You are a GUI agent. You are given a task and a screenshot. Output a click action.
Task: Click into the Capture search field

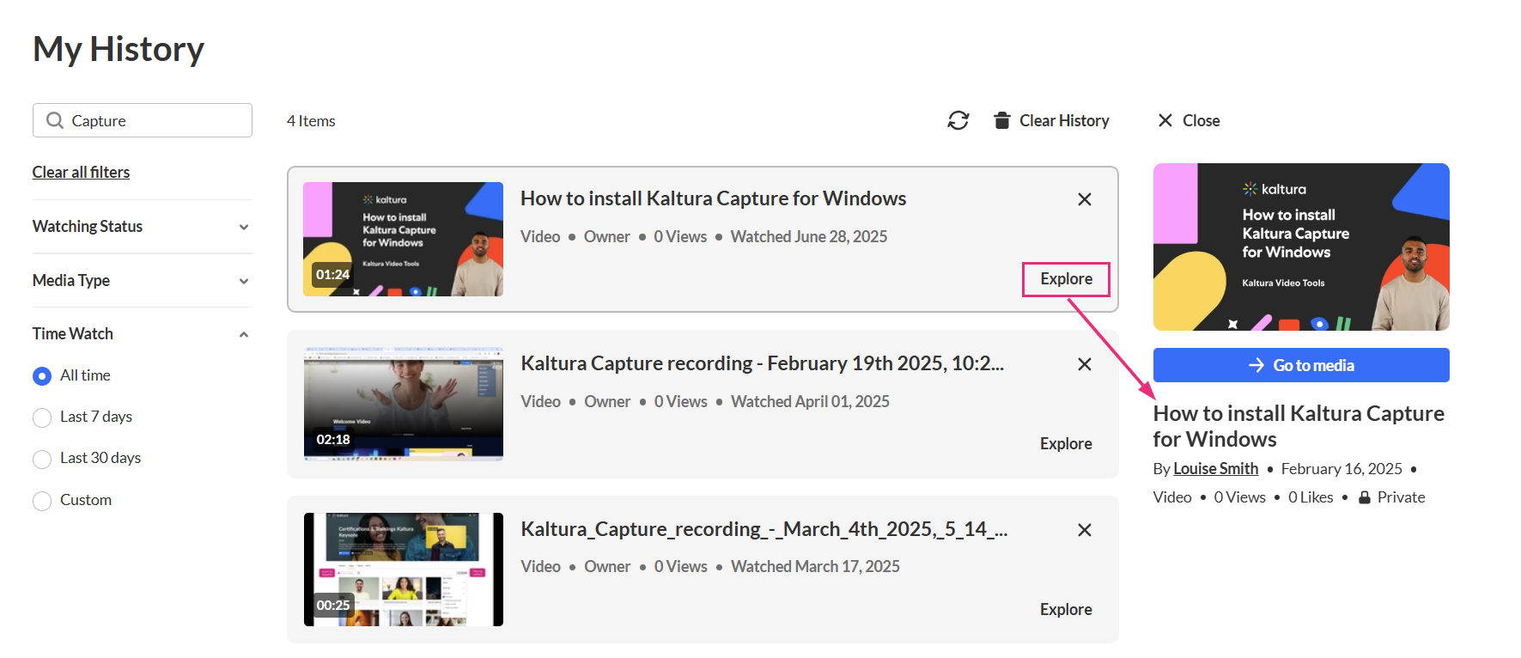point(155,121)
